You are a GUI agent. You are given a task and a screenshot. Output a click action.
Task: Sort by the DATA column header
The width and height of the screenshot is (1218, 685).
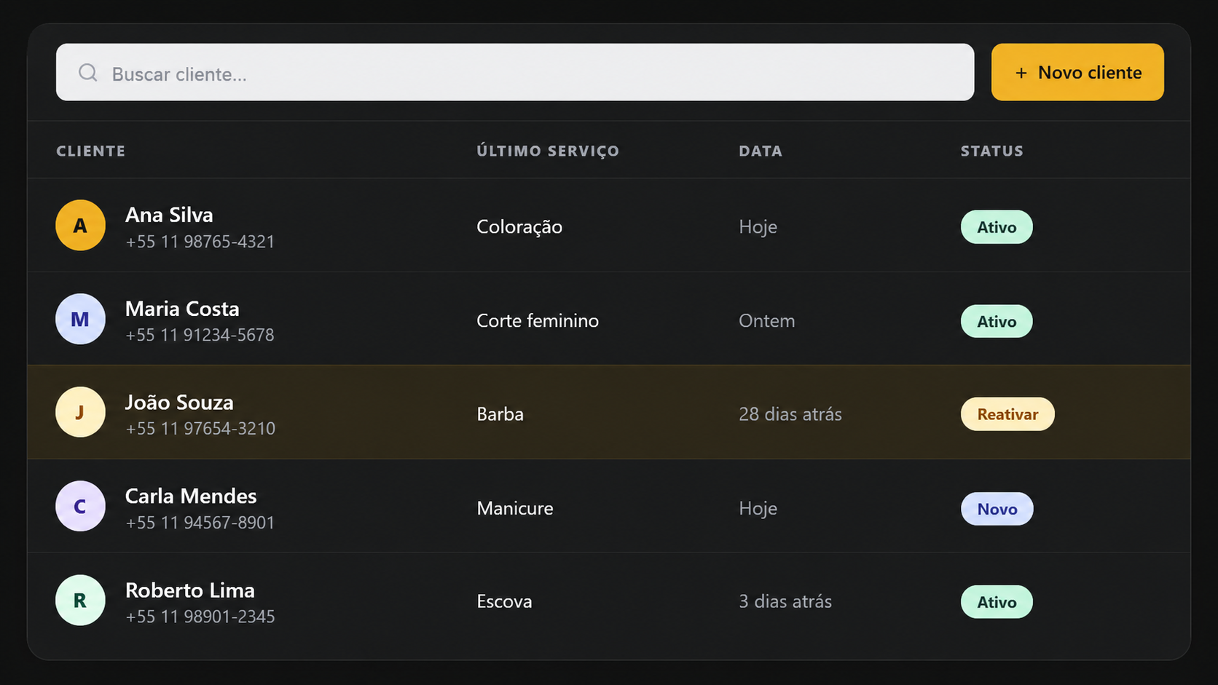click(x=761, y=151)
